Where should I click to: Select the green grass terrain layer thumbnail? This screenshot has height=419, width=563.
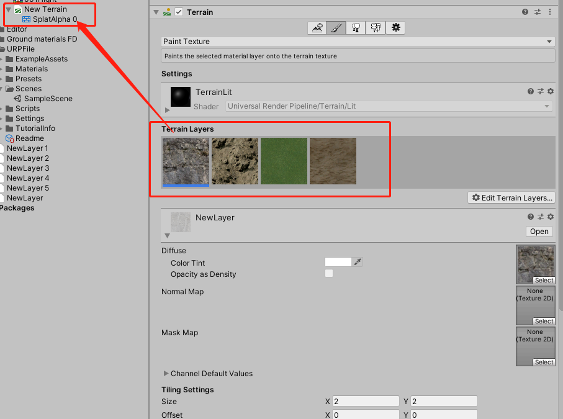tap(284, 160)
